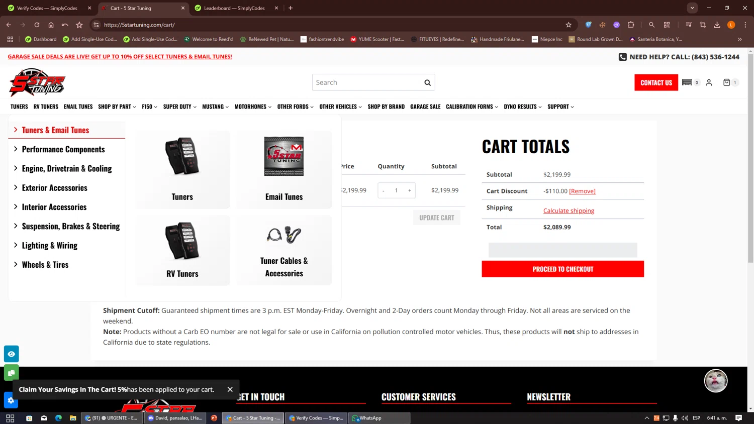The width and height of the screenshot is (754, 424).
Task: Open Windows Start button in taskbar
Action: 10,418
